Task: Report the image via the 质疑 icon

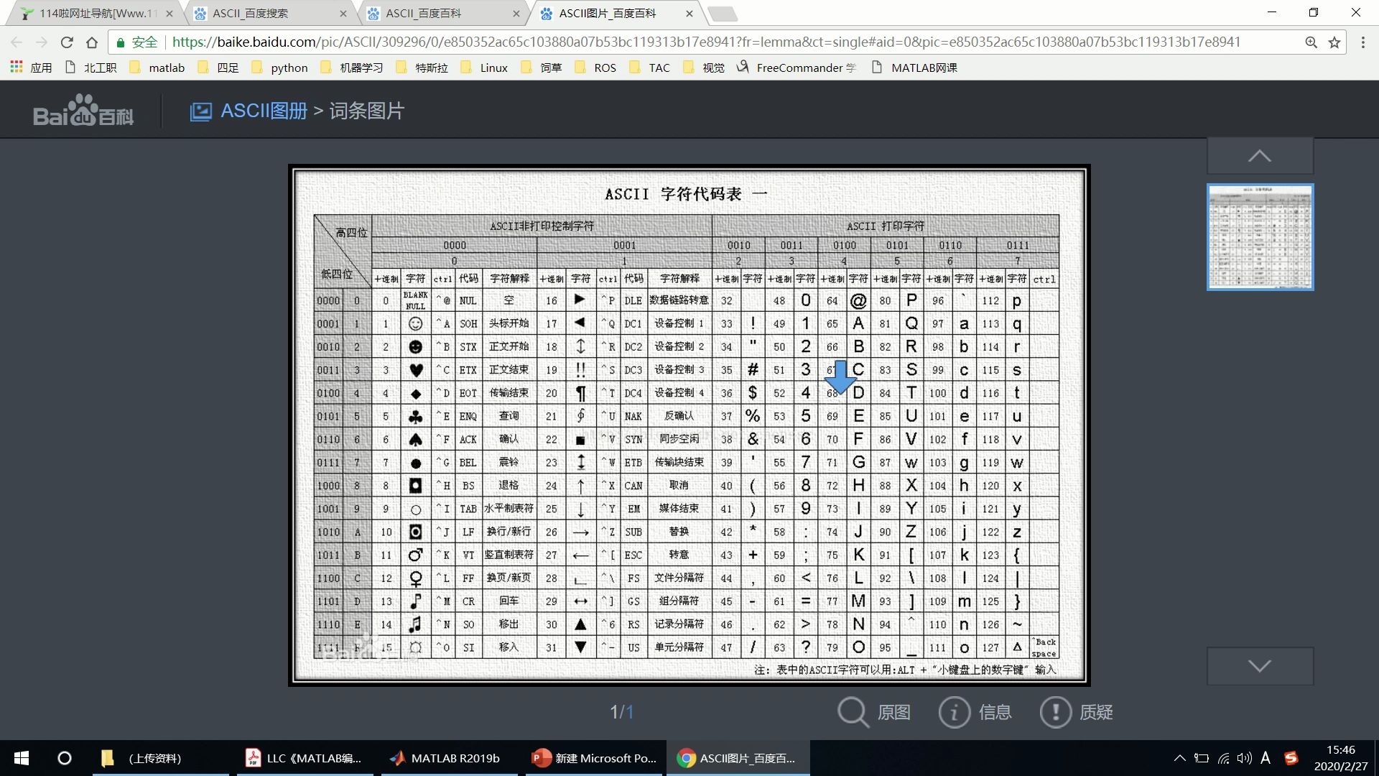Action: click(x=1055, y=712)
